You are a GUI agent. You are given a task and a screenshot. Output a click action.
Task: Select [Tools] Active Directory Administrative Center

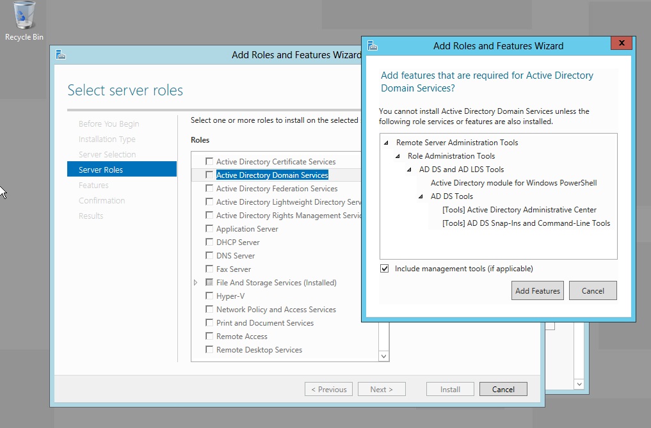(x=519, y=210)
